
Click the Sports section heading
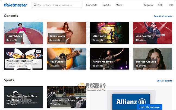9,80
